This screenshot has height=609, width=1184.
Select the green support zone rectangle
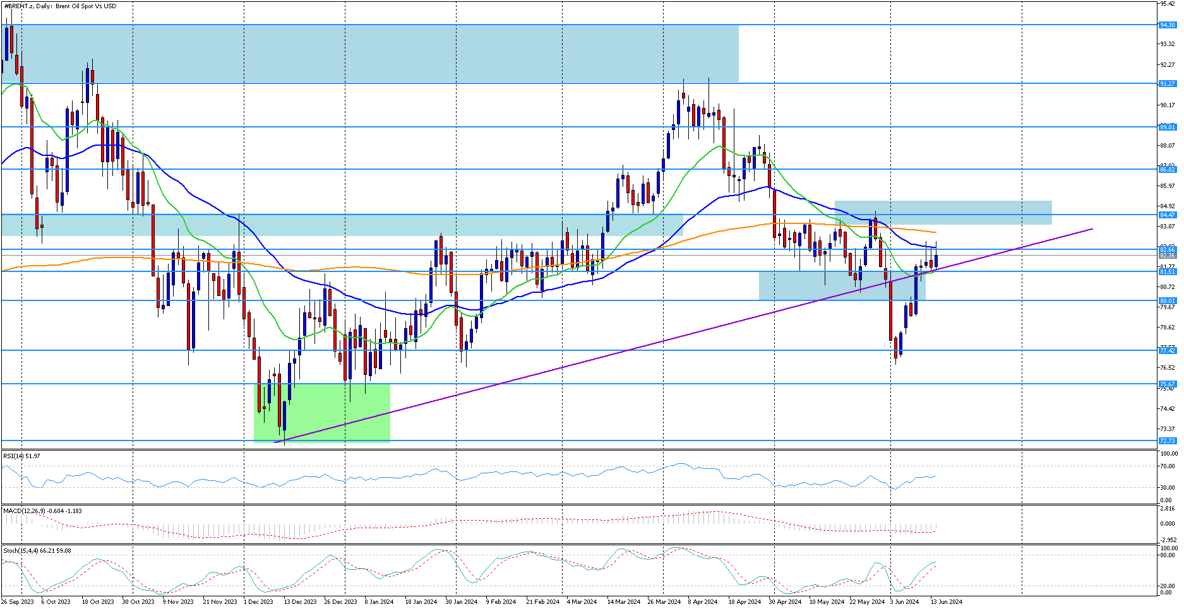[322, 413]
